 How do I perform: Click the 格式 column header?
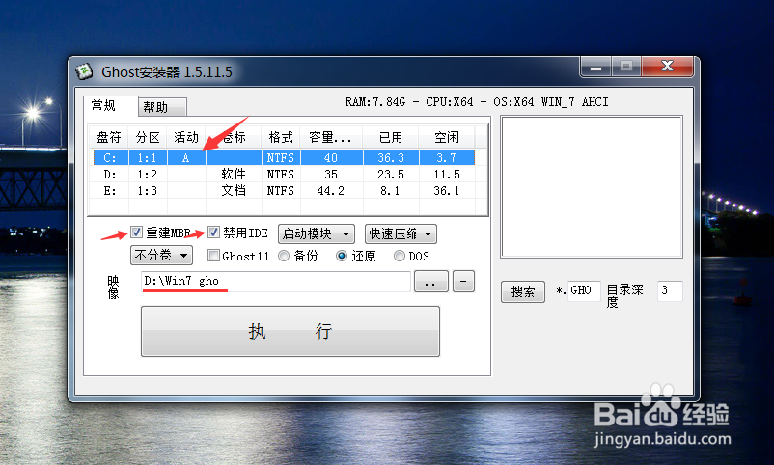281,137
